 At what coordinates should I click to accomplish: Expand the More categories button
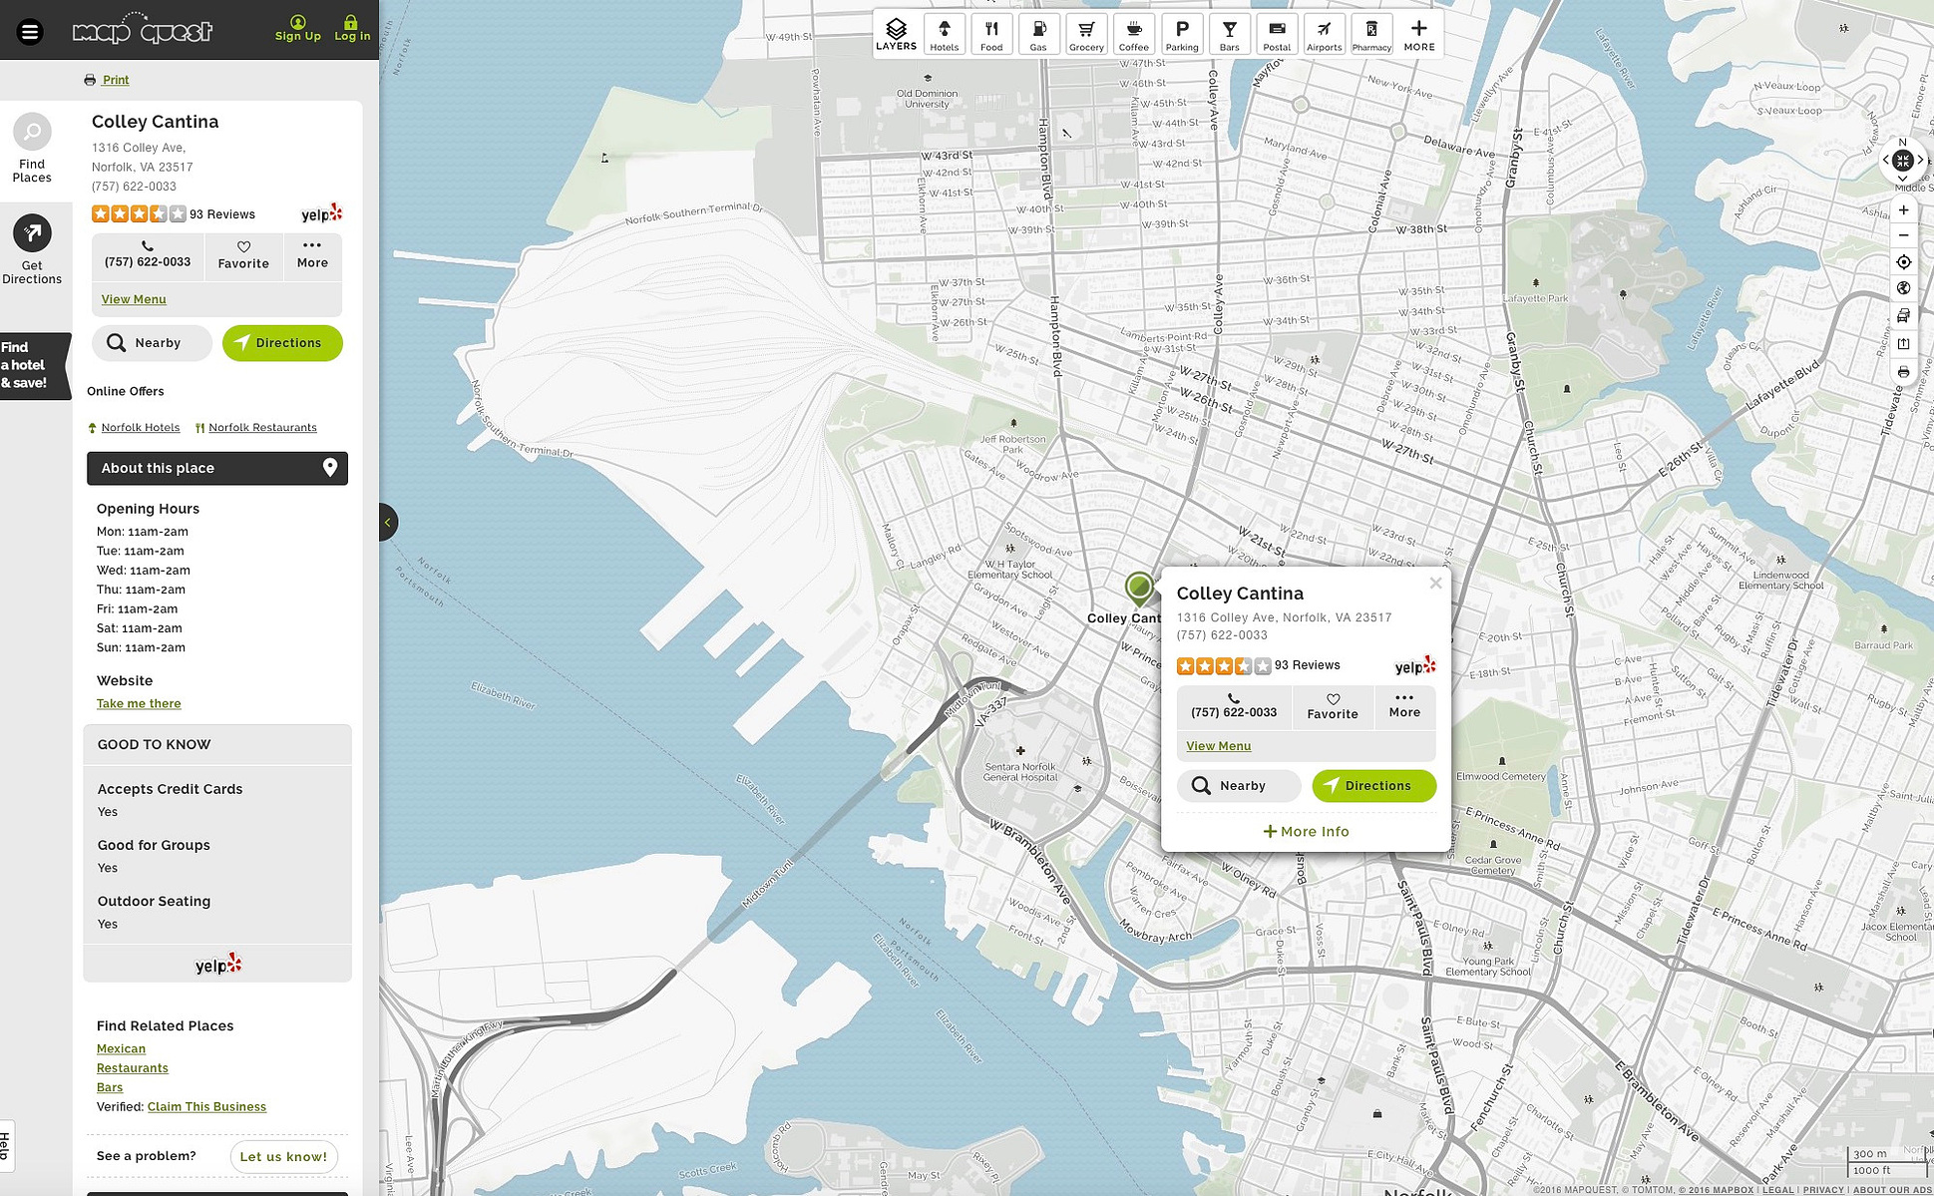1419,34
